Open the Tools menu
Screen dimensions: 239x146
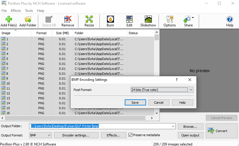[x=29, y=11]
